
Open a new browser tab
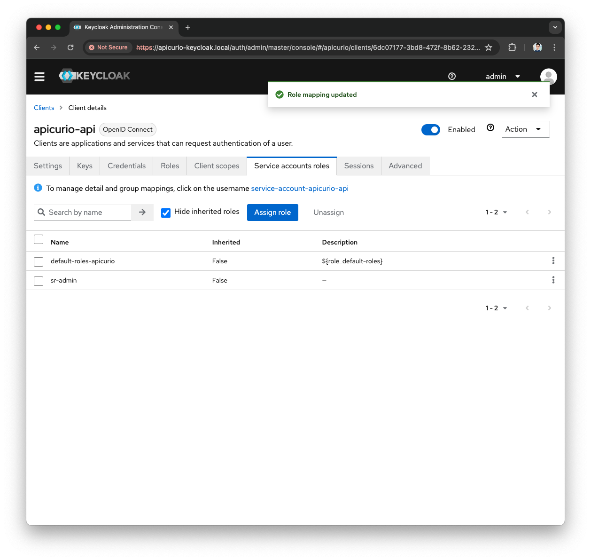pos(188,27)
